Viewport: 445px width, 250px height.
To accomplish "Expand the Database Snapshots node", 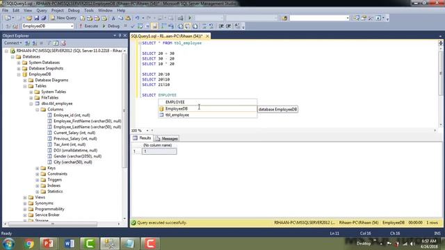I will 19,69.
